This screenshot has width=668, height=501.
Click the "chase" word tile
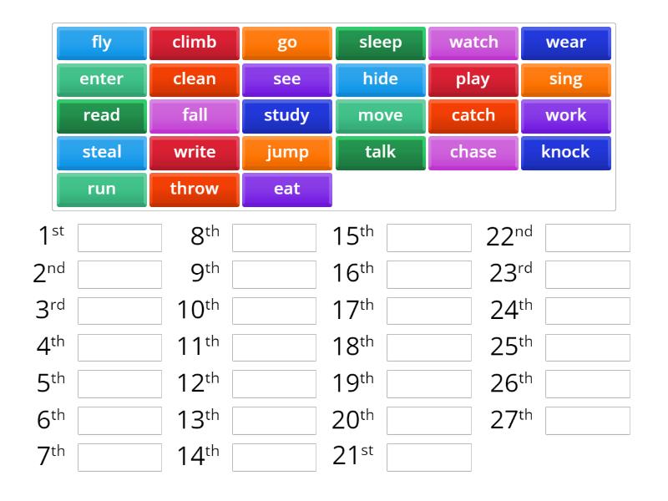coord(473,152)
